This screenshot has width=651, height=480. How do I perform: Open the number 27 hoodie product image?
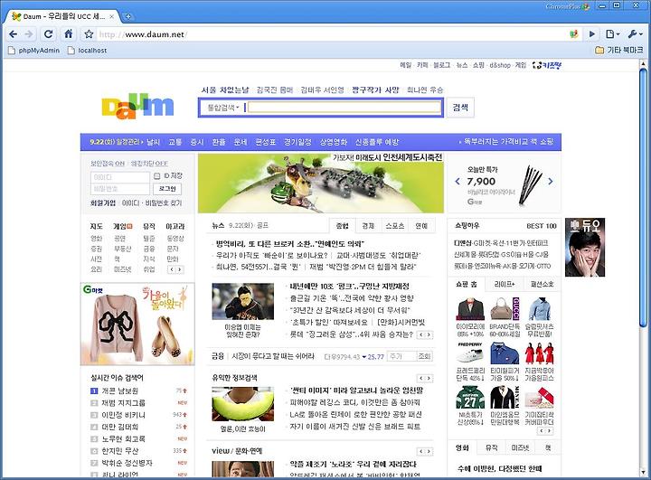[x=470, y=398]
